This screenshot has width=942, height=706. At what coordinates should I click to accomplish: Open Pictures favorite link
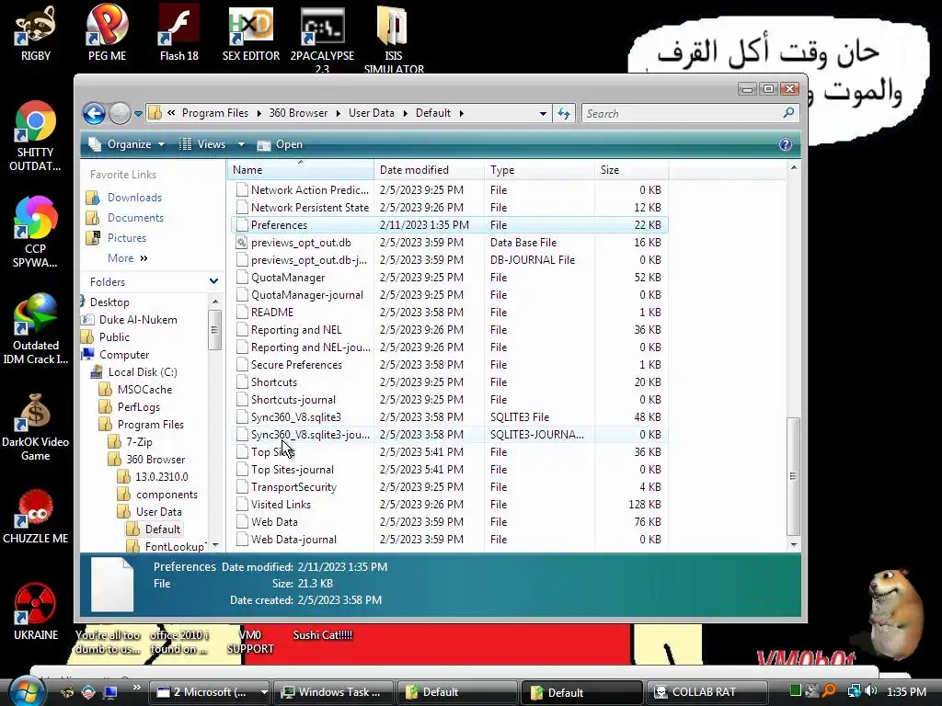[x=127, y=238]
